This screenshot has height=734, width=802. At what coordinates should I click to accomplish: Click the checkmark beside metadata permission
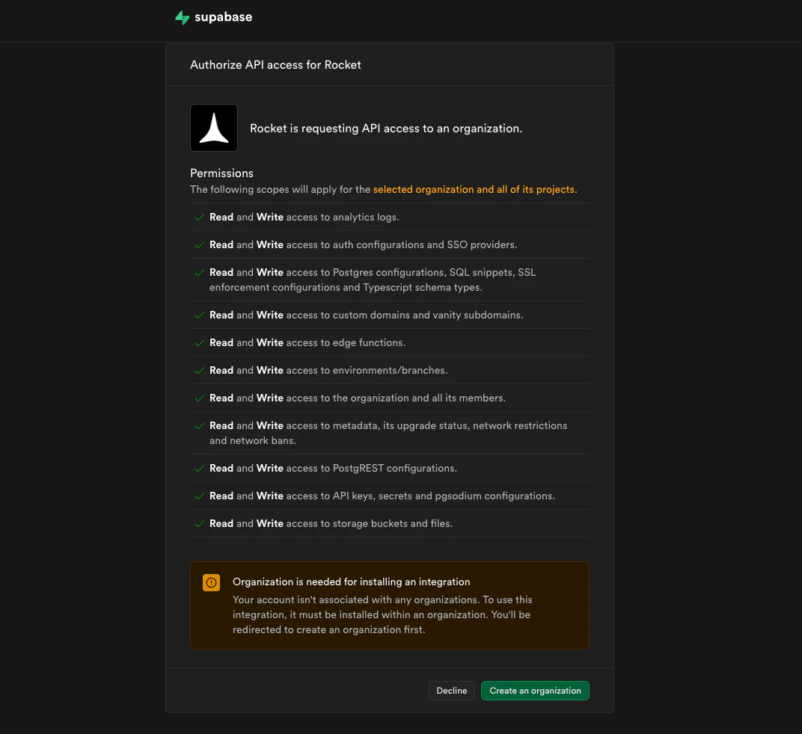(199, 425)
